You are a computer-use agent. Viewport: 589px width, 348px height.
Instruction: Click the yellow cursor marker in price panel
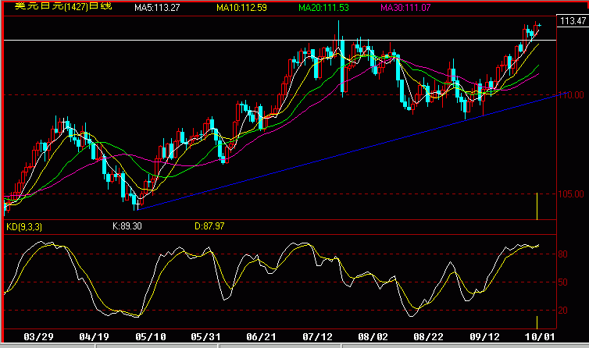point(537,206)
